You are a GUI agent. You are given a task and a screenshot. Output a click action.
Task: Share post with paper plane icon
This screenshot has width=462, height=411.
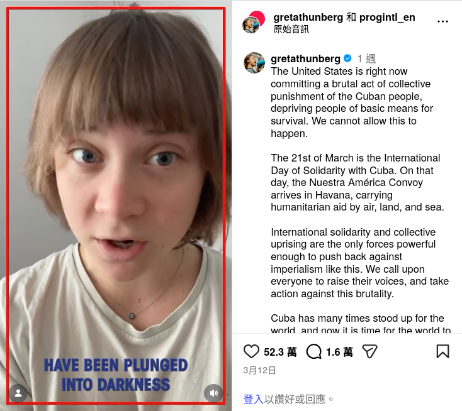coord(369,351)
